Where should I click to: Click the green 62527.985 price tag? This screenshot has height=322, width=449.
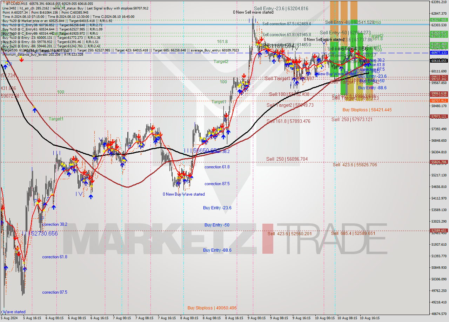(439, 20)
